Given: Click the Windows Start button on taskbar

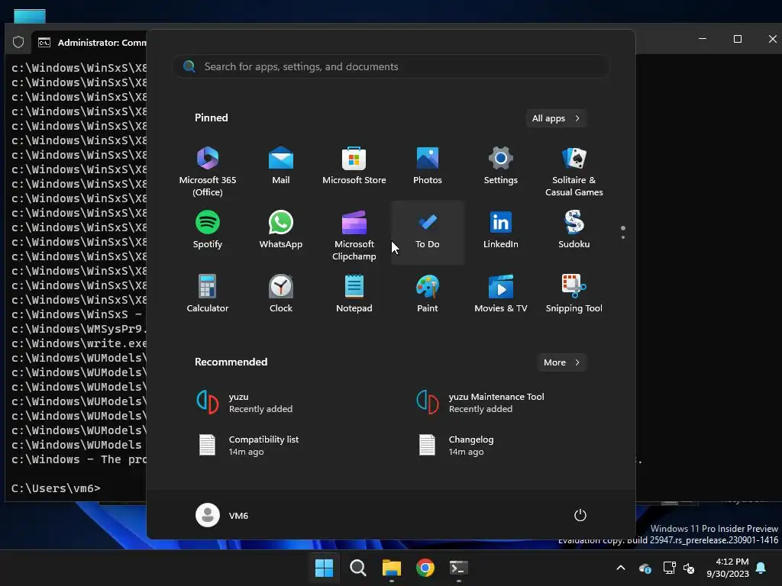Looking at the screenshot, I should 324,568.
